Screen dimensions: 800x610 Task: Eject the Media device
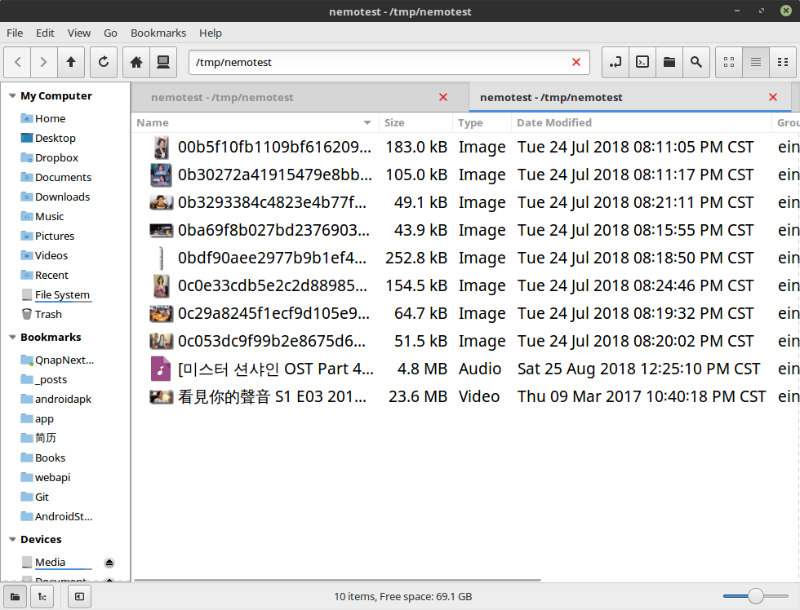click(109, 563)
